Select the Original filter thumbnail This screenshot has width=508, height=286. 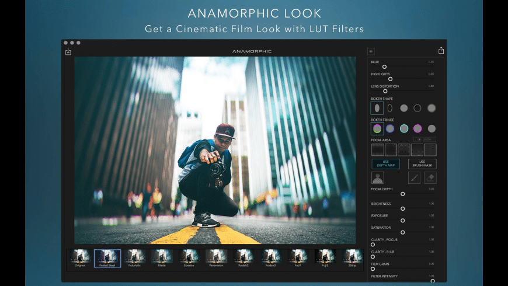click(x=80, y=258)
